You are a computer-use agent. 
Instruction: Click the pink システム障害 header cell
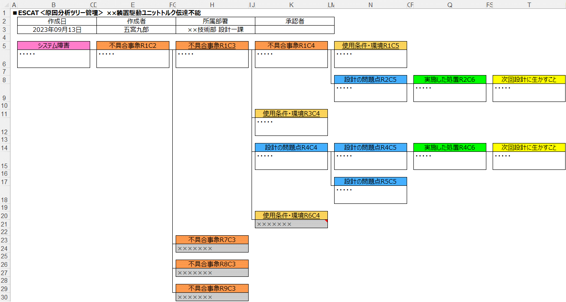(54, 46)
